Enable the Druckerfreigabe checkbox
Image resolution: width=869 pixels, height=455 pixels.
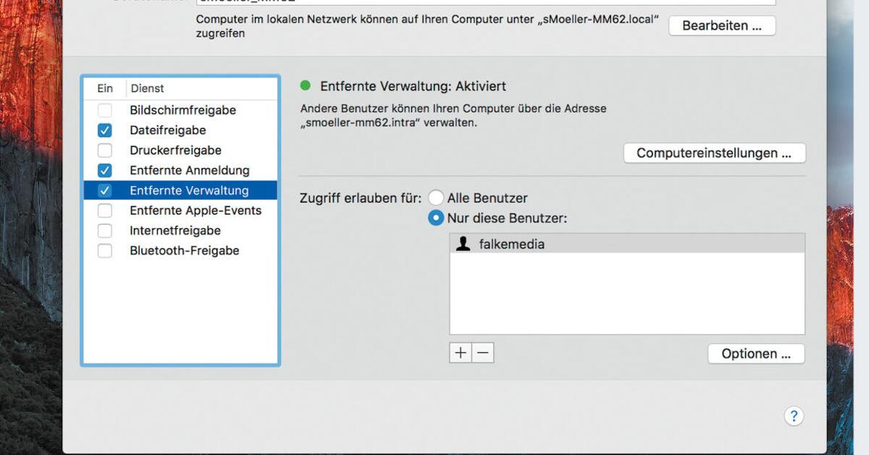(104, 150)
